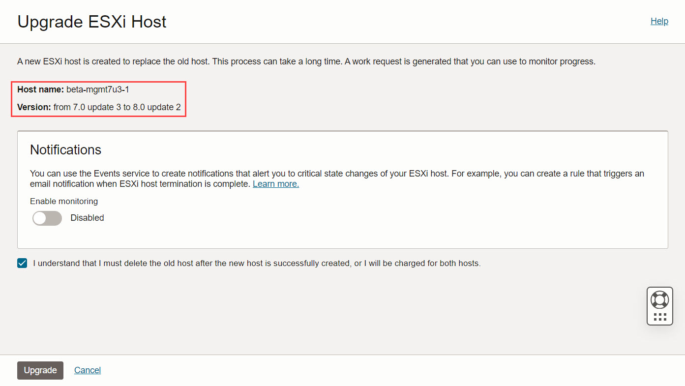Click the Upgrade button
Image resolution: width=685 pixels, height=386 pixels.
pos(40,370)
